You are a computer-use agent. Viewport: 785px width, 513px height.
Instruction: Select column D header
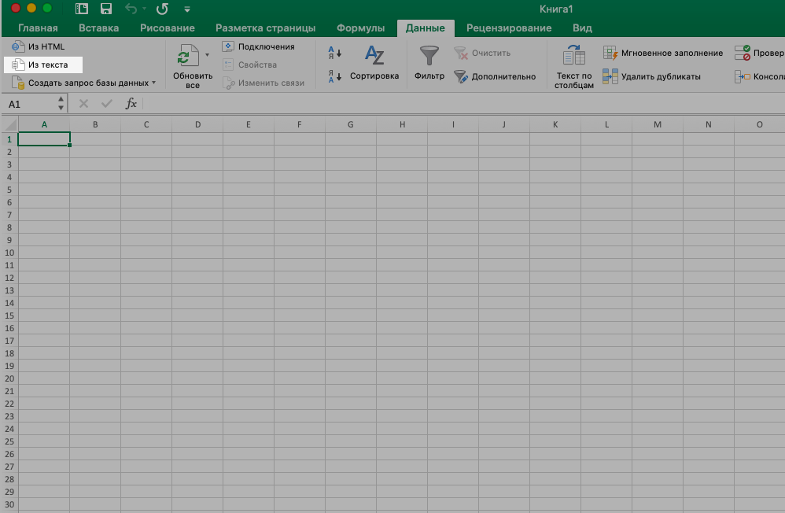pyautogui.click(x=197, y=125)
